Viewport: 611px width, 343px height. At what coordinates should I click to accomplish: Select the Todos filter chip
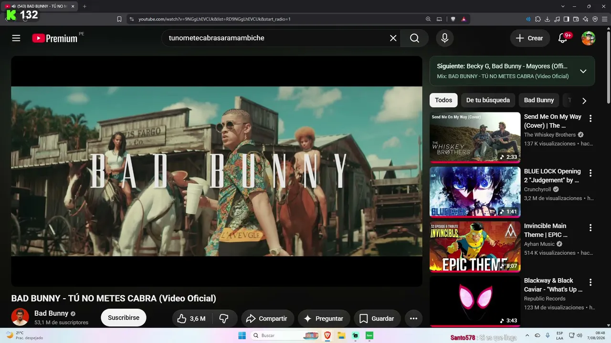443,100
